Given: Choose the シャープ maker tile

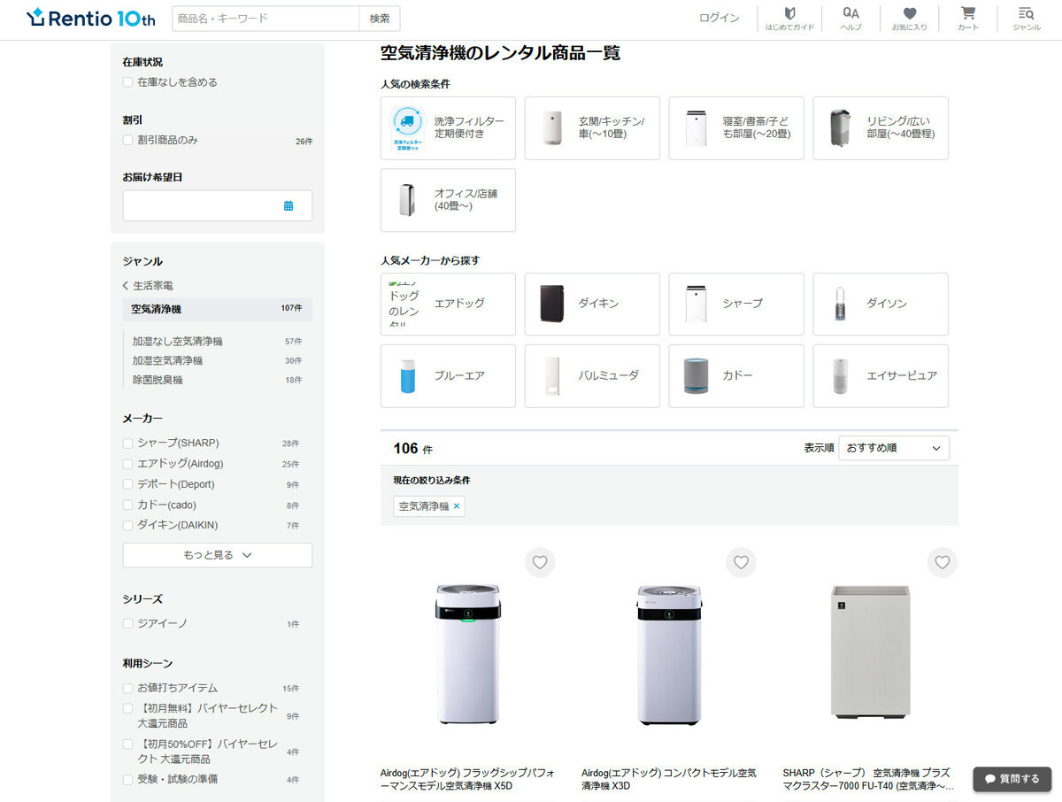Looking at the screenshot, I should [736, 304].
